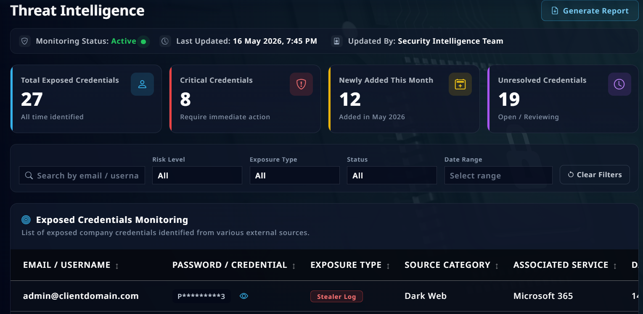Viewport: 643px width, 314px height.
Task: Sort by Associated Service column arrows
Action: click(x=615, y=266)
